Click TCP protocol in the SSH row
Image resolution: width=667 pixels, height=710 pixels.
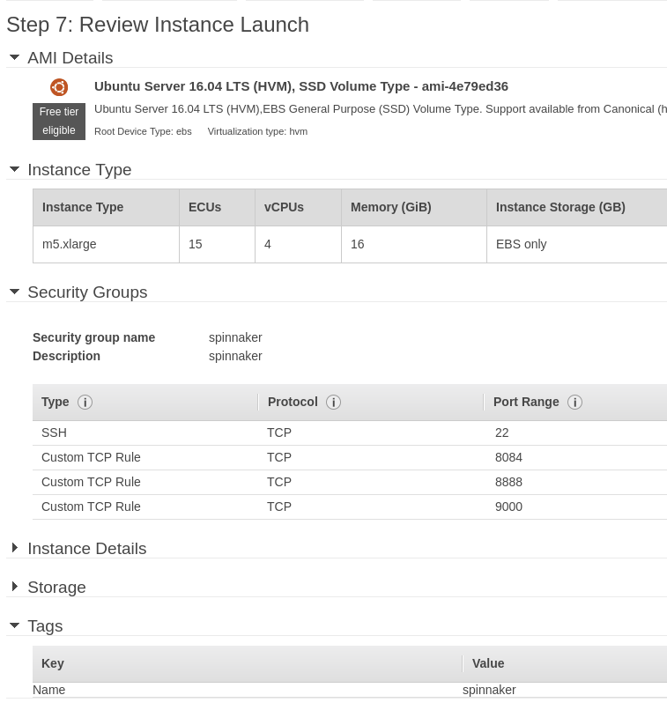pyautogui.click(x=279, y=433)
